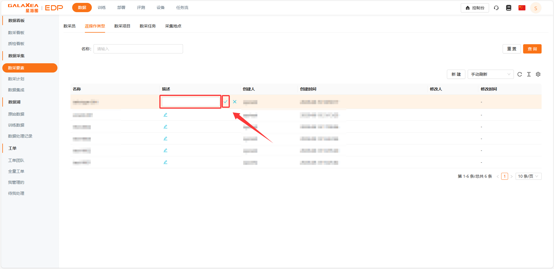
Task: Click the table density icon
Action: point(529,74)
